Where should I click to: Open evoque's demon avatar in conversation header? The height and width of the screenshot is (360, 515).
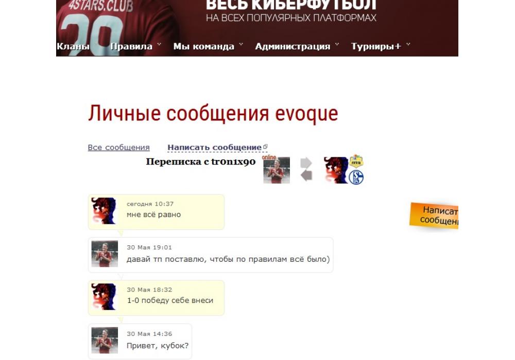click(x=336, y=170)
